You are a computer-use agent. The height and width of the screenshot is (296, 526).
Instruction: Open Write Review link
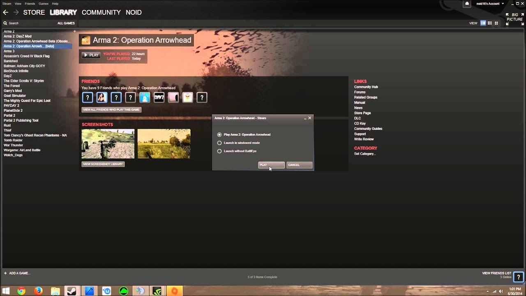[x=364, y=139]
